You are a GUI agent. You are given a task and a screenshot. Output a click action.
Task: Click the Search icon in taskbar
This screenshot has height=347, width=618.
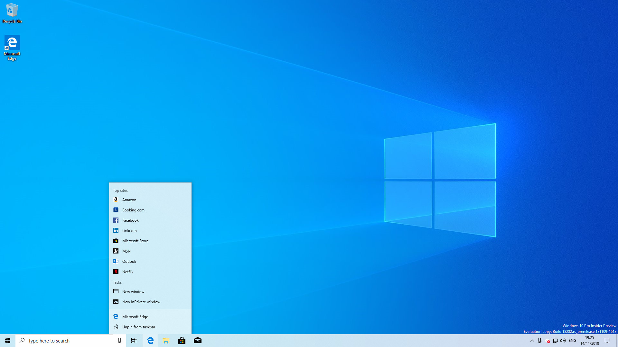pyautogui.click(x=22, y=340)
